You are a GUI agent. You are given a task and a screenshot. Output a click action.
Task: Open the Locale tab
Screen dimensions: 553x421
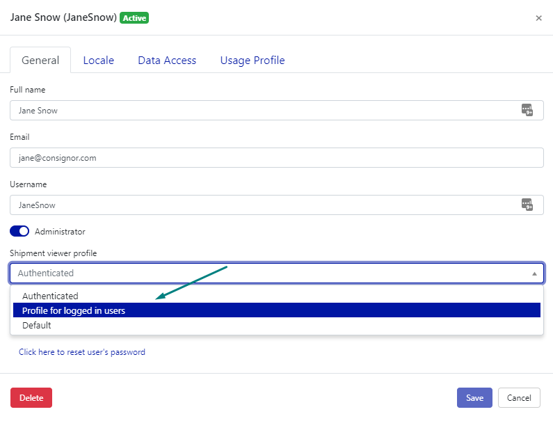[x=98, y=61]
